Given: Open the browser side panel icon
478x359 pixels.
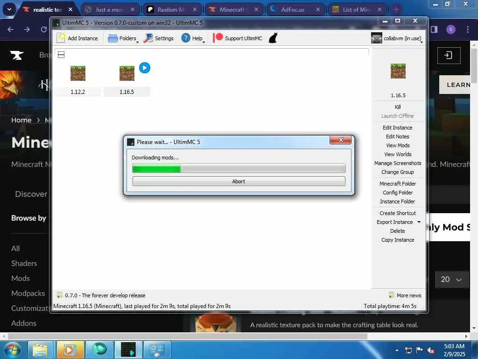Looking at the screenshot, I should tap(434, 29).
